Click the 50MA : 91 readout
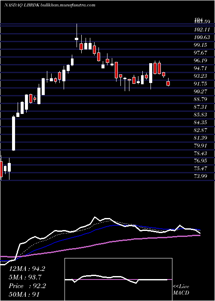215x301 pixels. pos(25,295)
